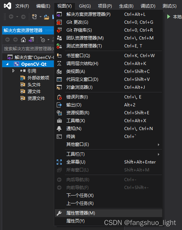Viewport: 182px width, 230px height.
Task: Select the 头文件 filter folder
Action: (x=34, y=85)
